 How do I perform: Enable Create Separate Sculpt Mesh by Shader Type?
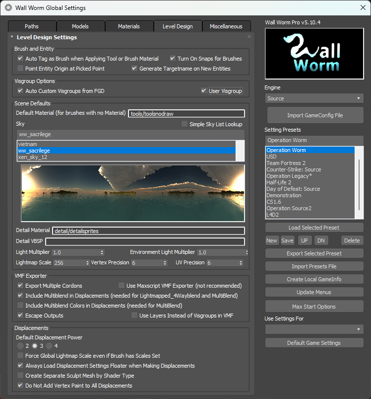(20, 375)
